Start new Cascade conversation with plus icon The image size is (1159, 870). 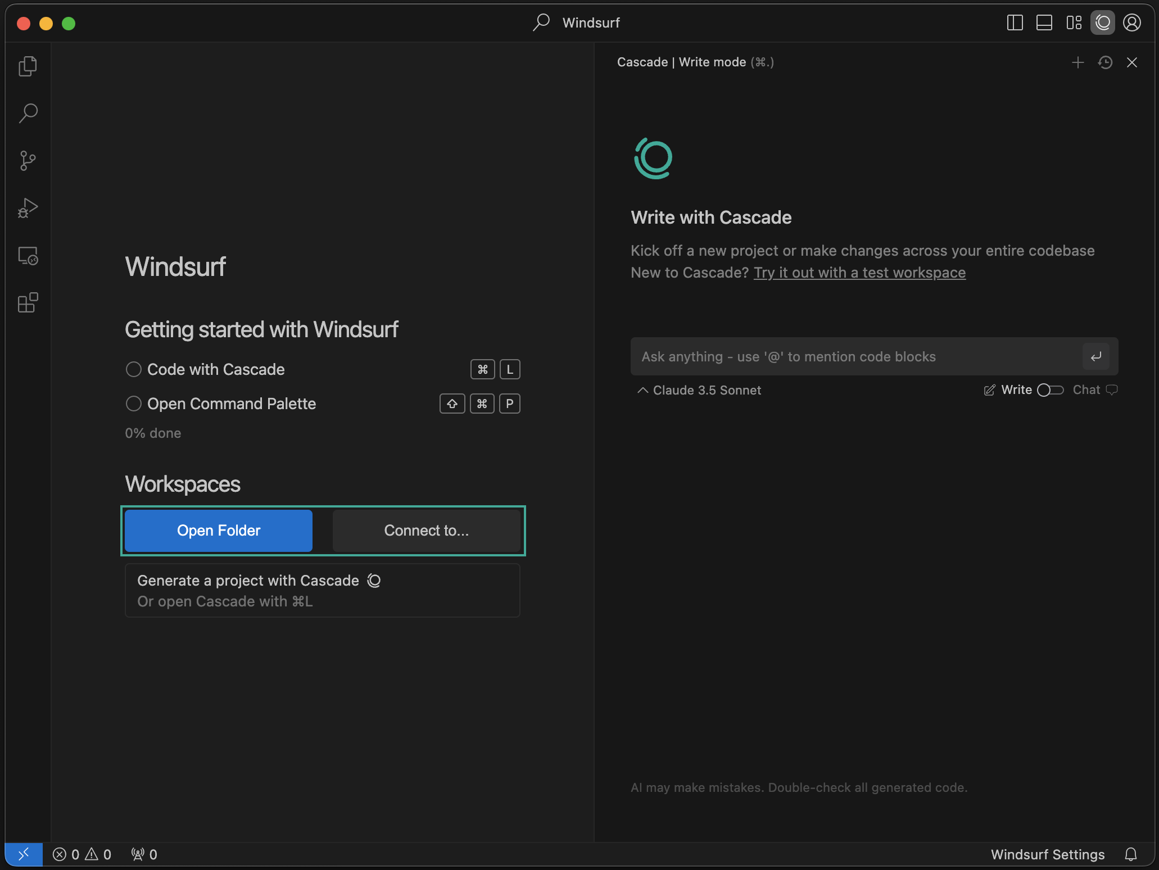point(1077,62)
